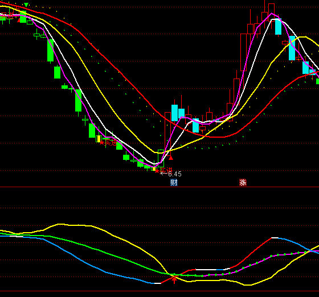
Task: Select the tall hollow red candle starting the big rally
Action: 244,52
